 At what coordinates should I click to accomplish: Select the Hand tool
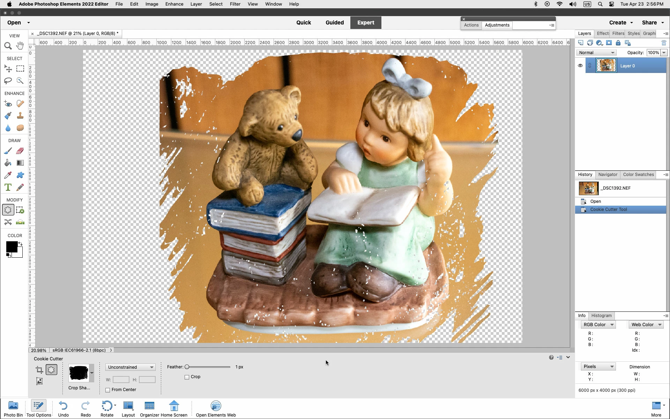[20, 46]
